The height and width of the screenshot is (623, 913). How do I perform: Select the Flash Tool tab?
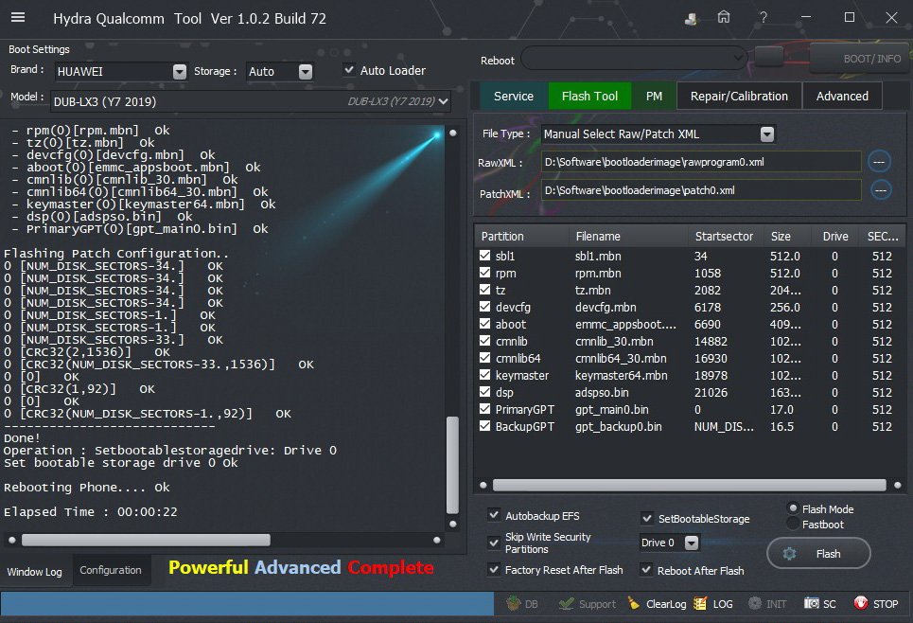[589, 97]
